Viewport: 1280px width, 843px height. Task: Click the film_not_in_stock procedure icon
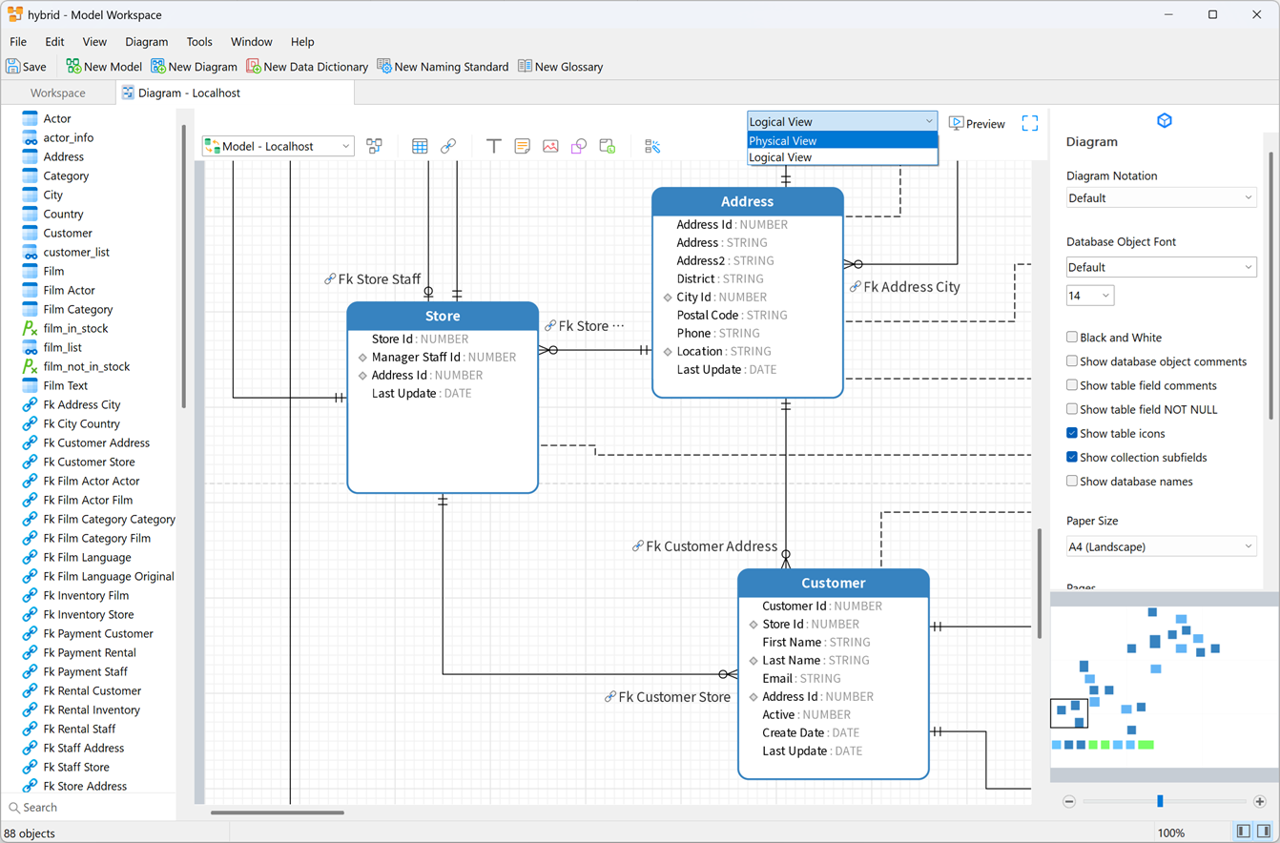click(30, 367)
